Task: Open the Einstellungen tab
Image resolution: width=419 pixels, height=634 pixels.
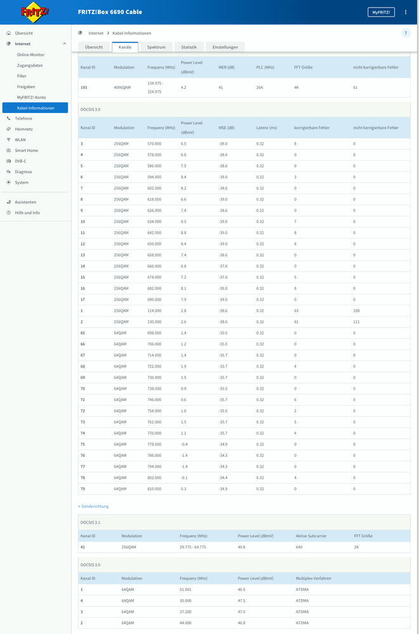Action: 225,47
